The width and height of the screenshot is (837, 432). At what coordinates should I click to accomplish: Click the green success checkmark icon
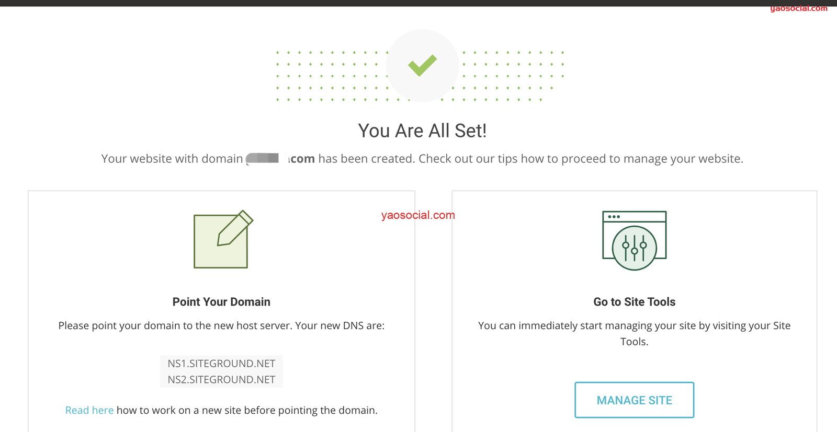pyautogui.click(x=422, y=65)
